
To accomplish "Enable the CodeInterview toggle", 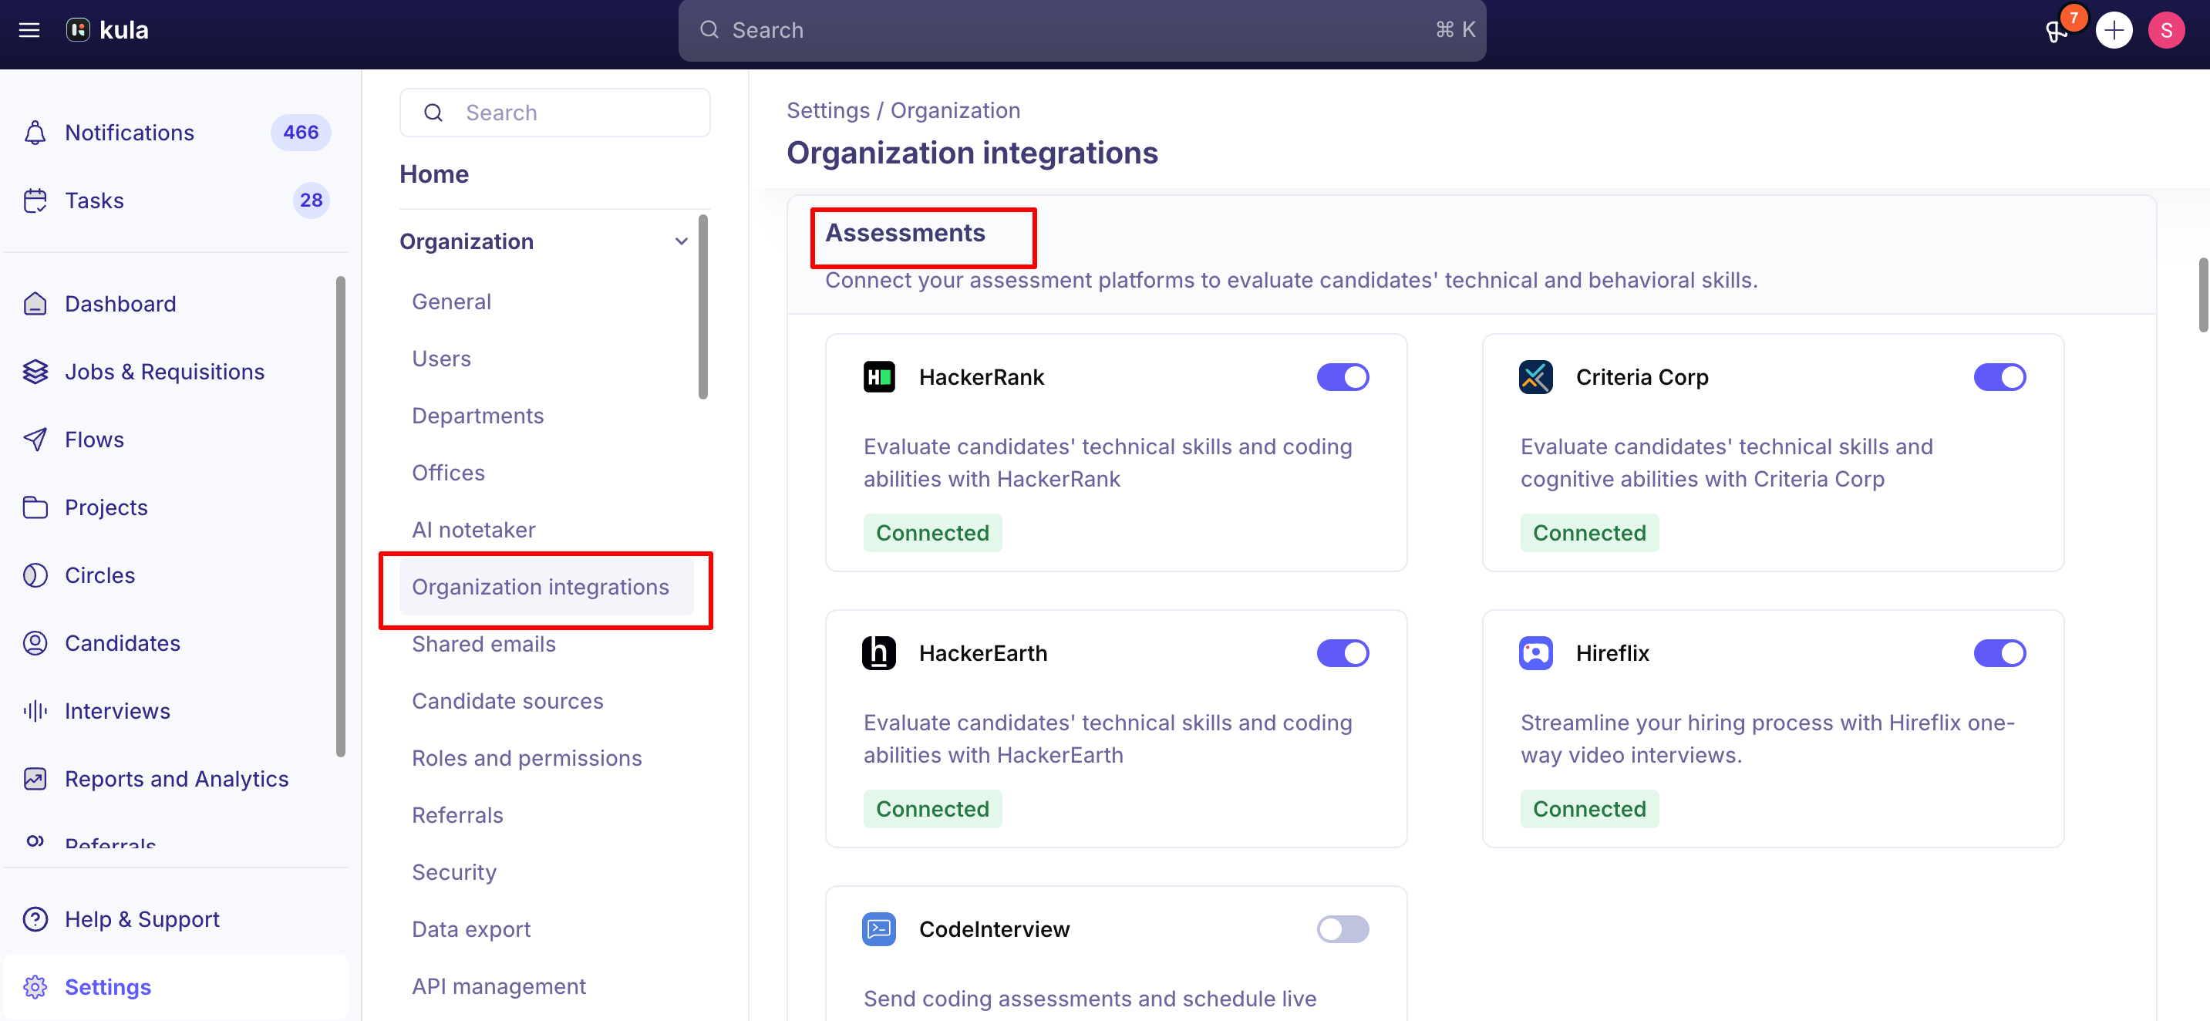I will pyautogui.click(x=1343, y=929).
